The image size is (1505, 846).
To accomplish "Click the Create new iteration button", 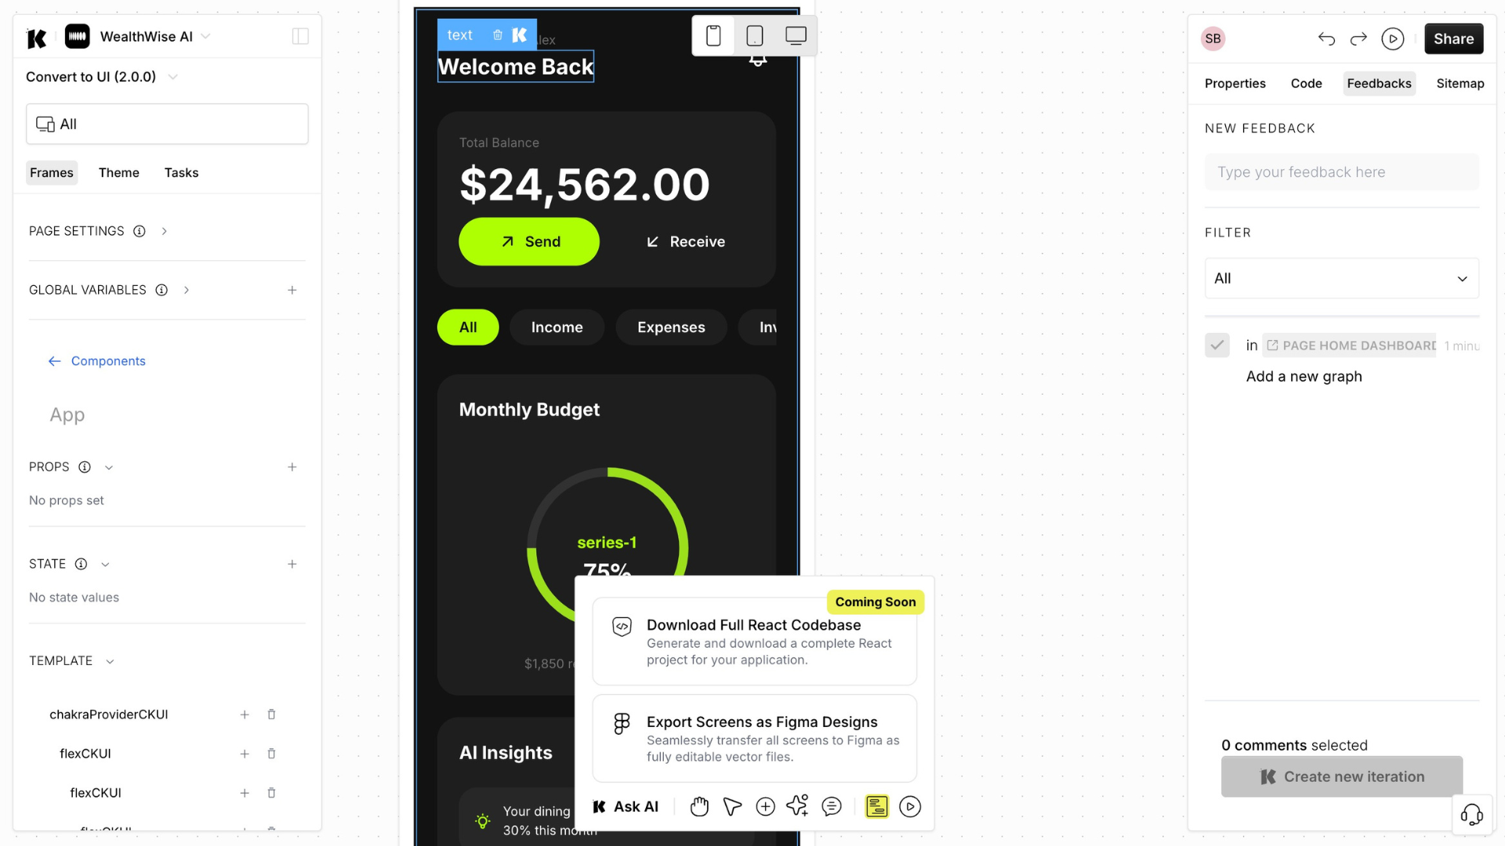I will coord(1342,775).
